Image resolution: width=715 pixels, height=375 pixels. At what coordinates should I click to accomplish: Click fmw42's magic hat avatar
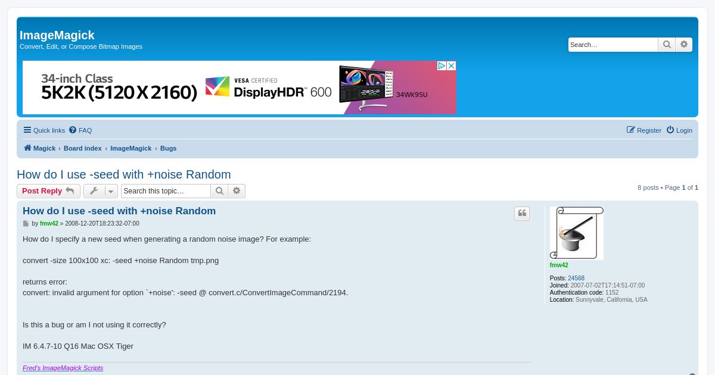577,233
